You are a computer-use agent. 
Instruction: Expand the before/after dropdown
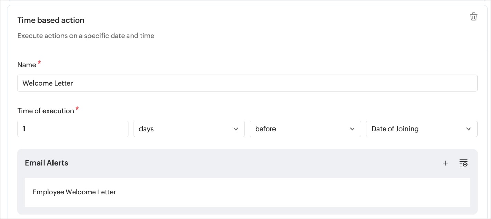point(300,129)
